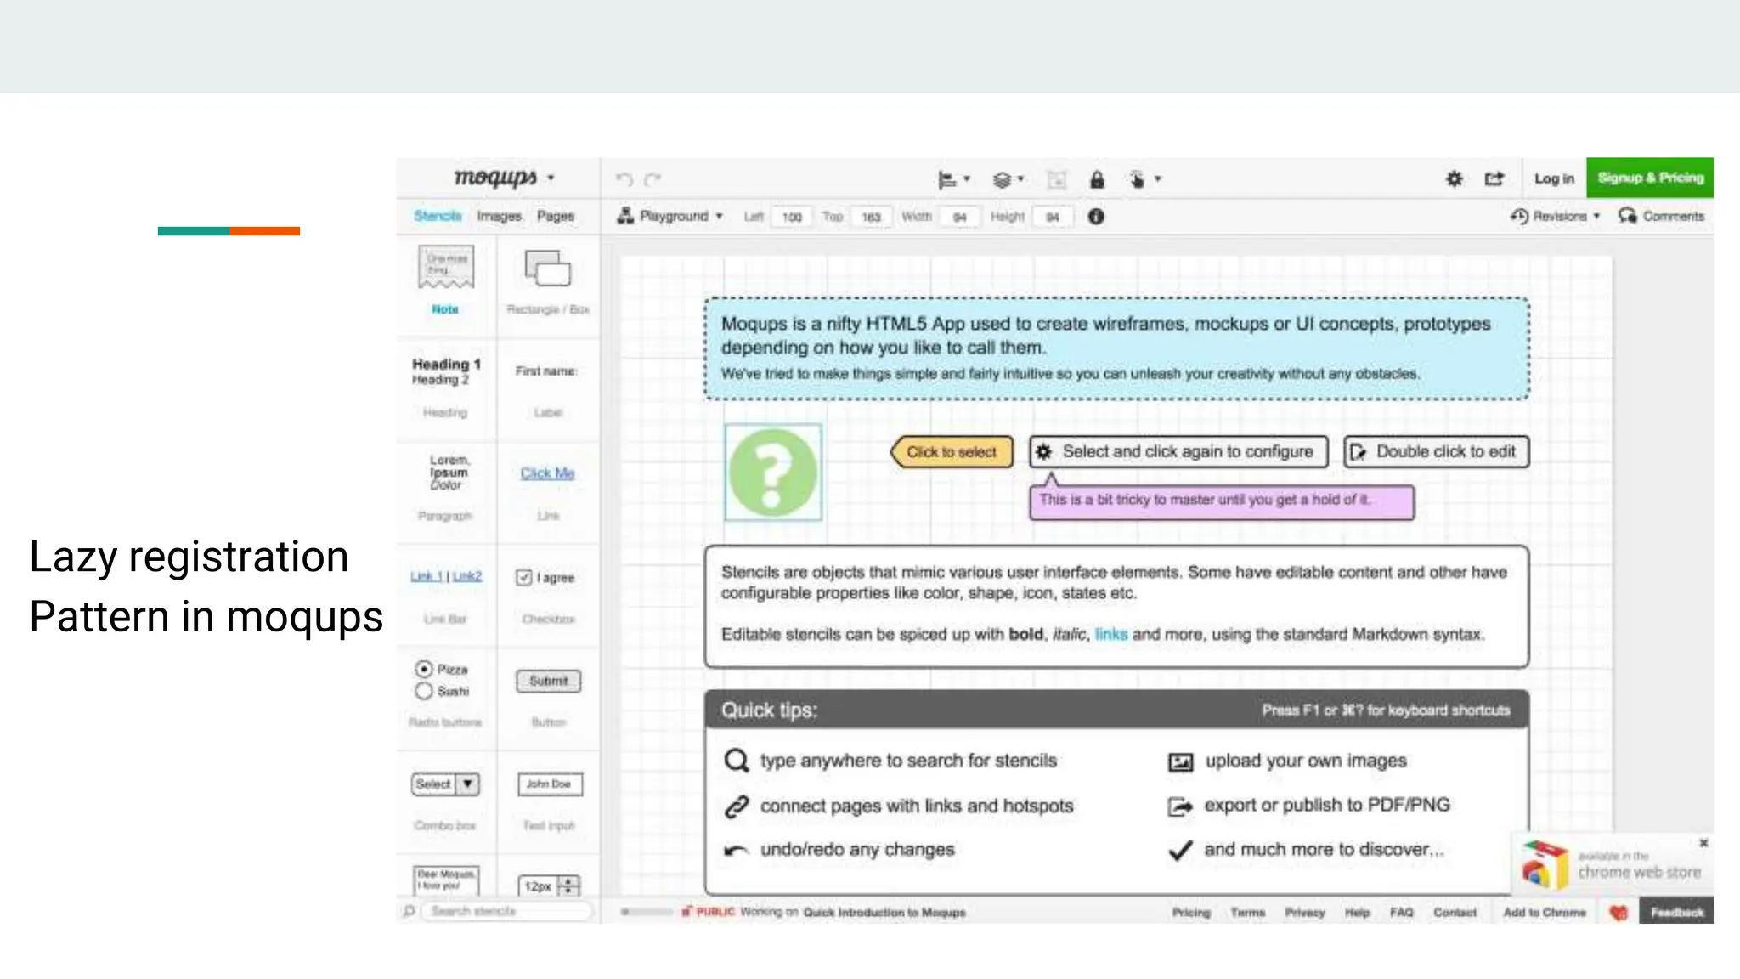The image size is (1740, 979).
Task: Open the Revisions dropdown
Action: point(1556,216)
